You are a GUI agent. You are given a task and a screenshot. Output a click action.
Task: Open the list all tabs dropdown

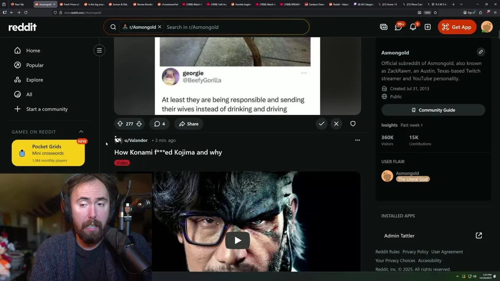[x=461, y=4]
